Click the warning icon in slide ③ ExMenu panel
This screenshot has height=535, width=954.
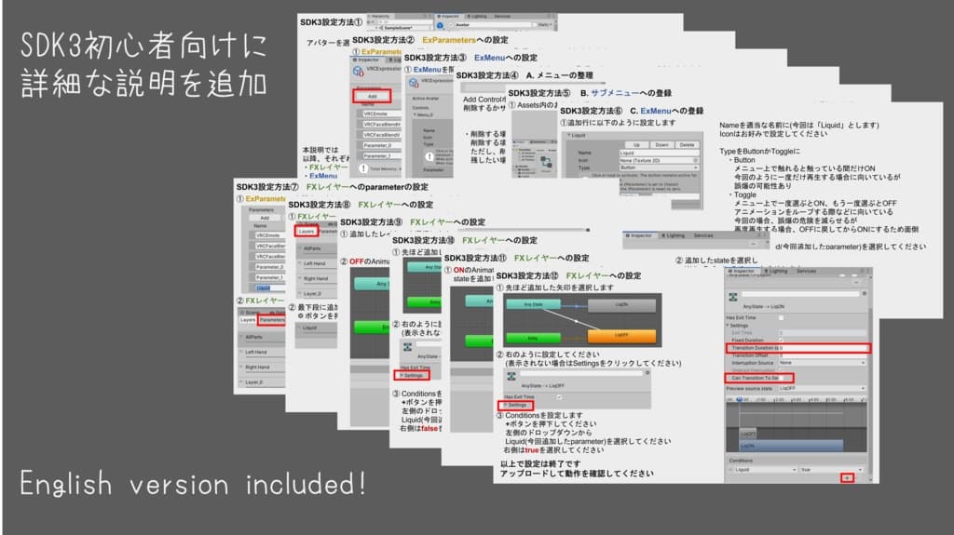tap(429, 157)
